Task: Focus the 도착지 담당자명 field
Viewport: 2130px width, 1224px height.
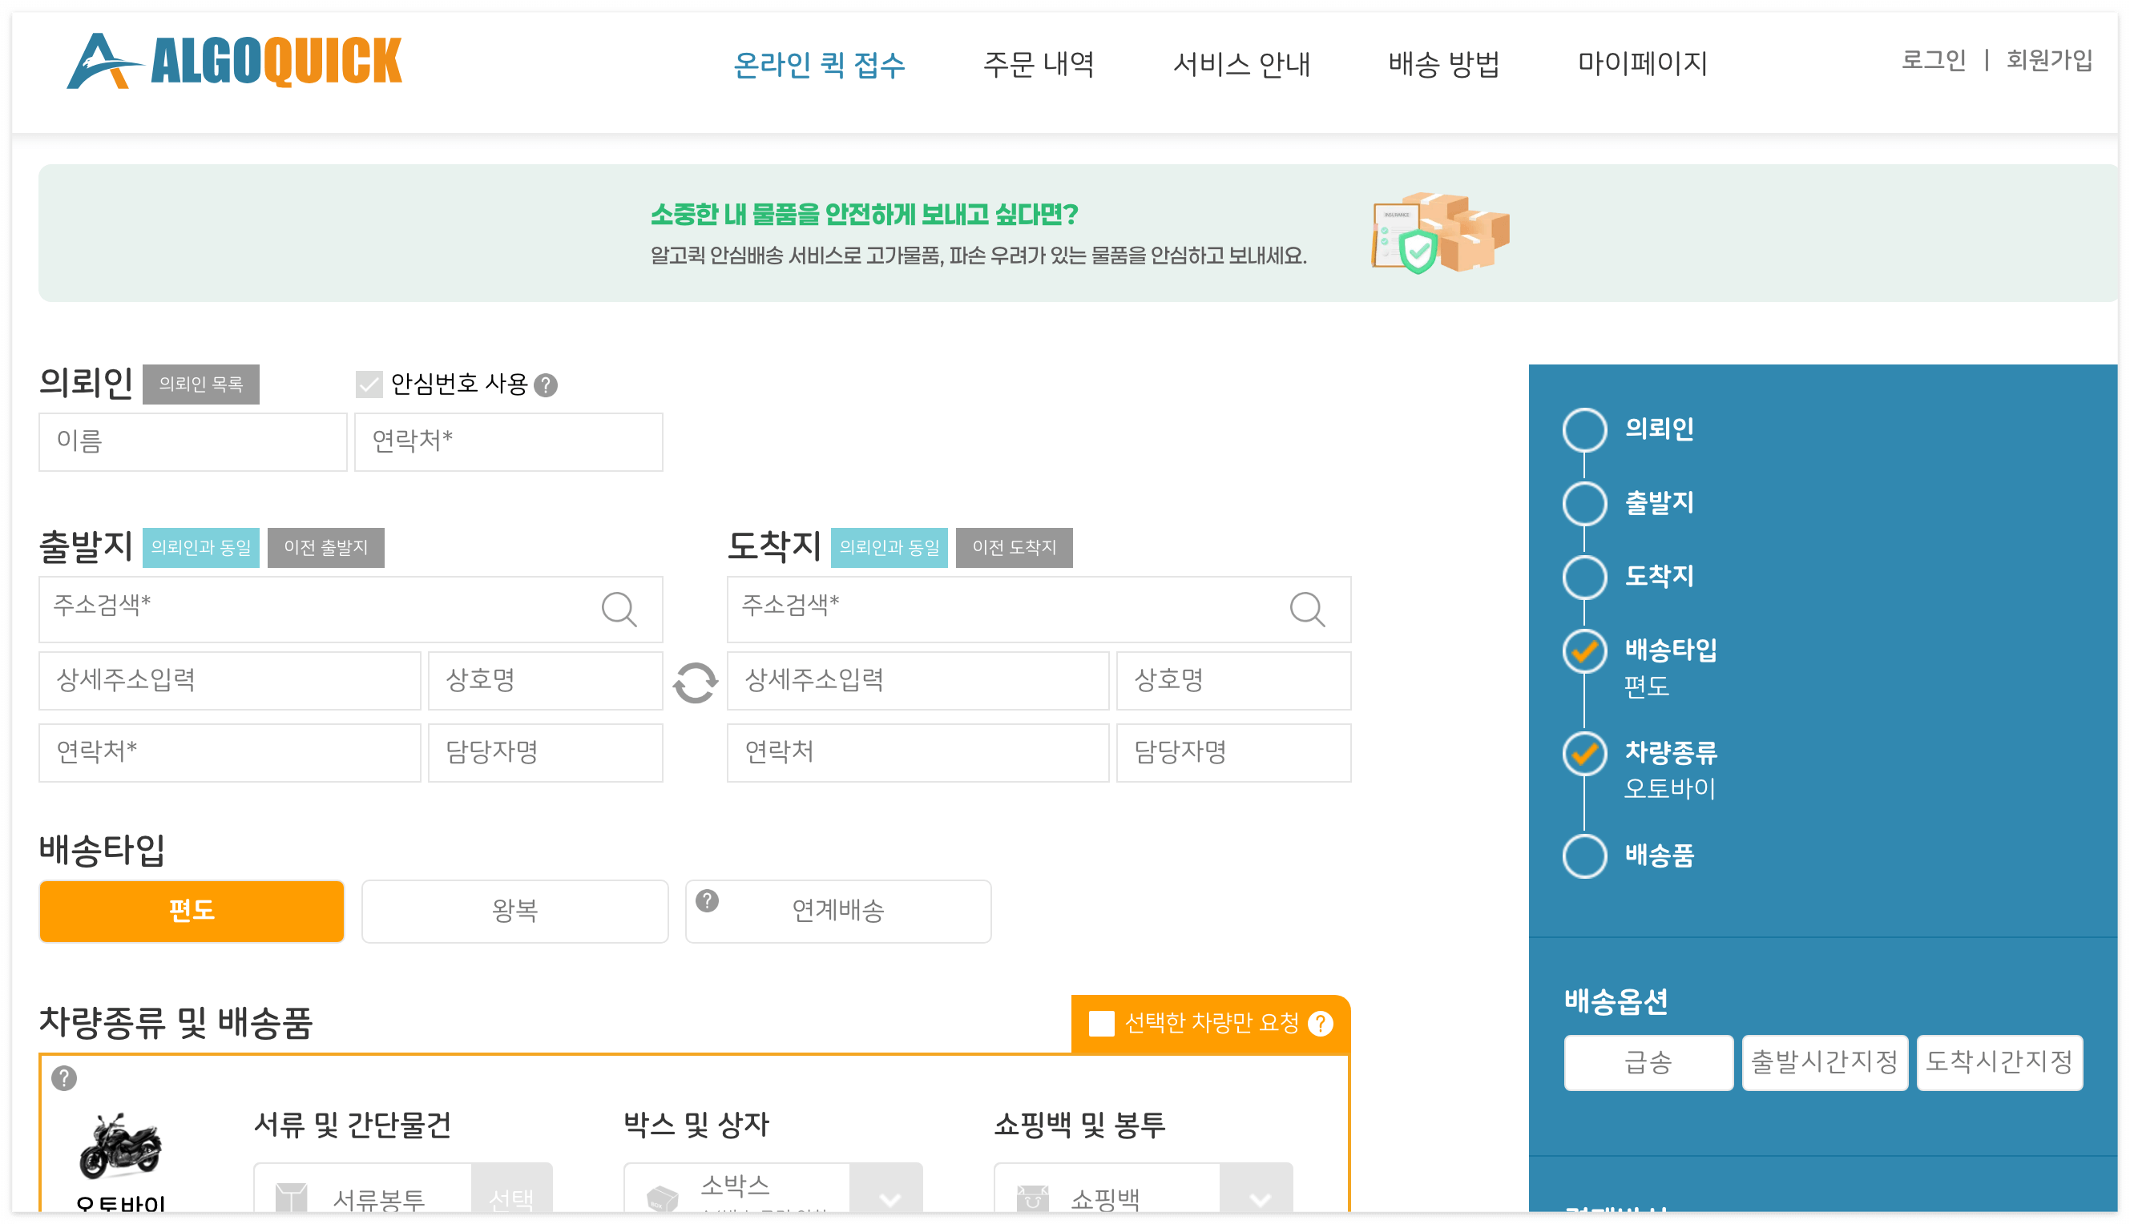Action: click(x=1232, y=752)
